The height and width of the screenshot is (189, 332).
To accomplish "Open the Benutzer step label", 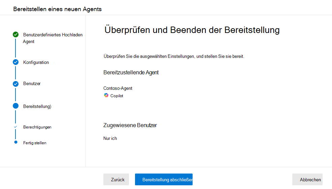I will 32,83.
